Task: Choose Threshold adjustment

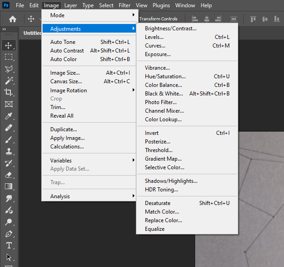Action: click(x=187, y=150)
